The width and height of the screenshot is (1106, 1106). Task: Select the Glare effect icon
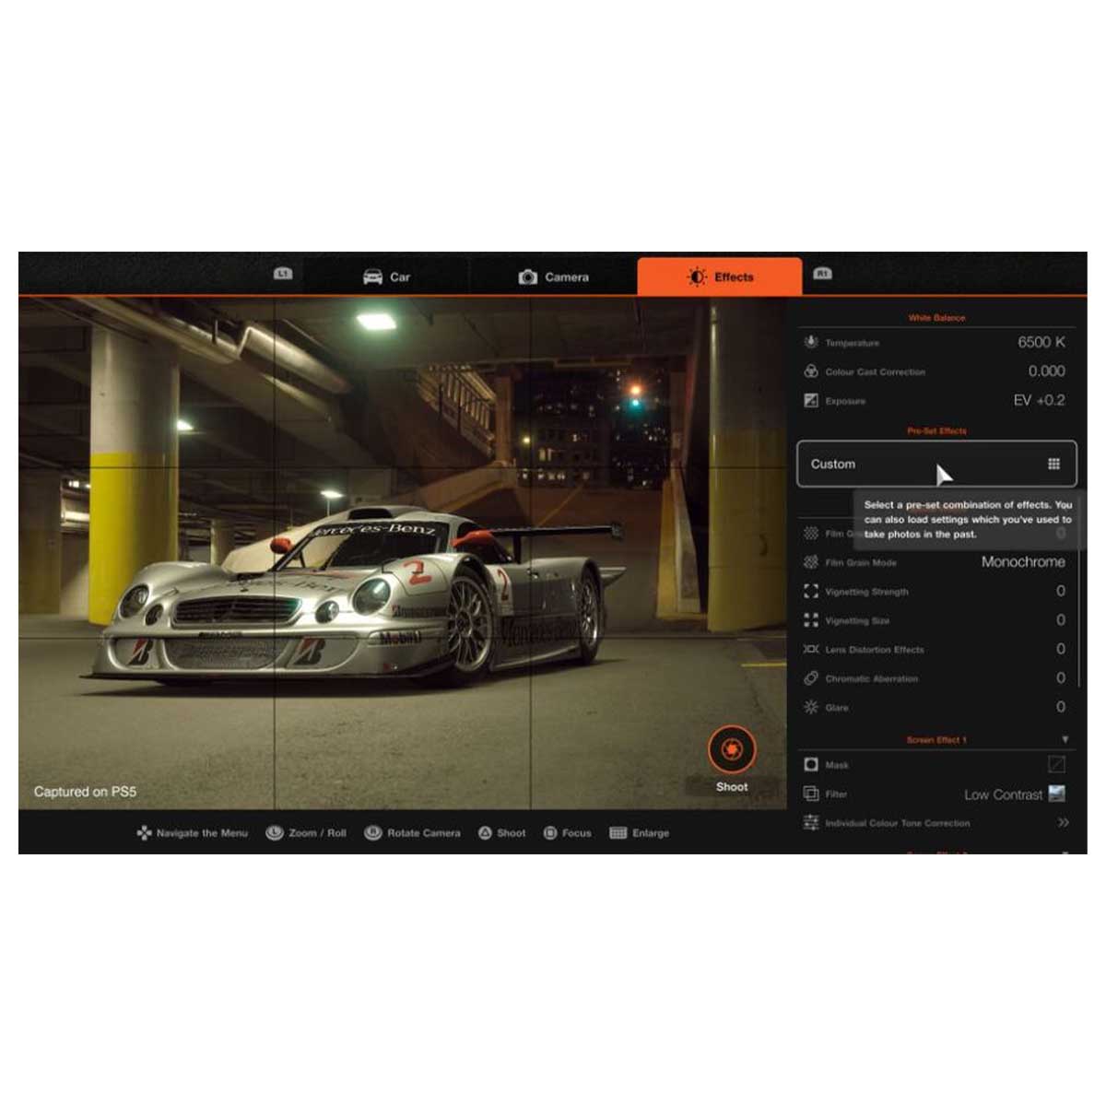(x=812, y=707)
